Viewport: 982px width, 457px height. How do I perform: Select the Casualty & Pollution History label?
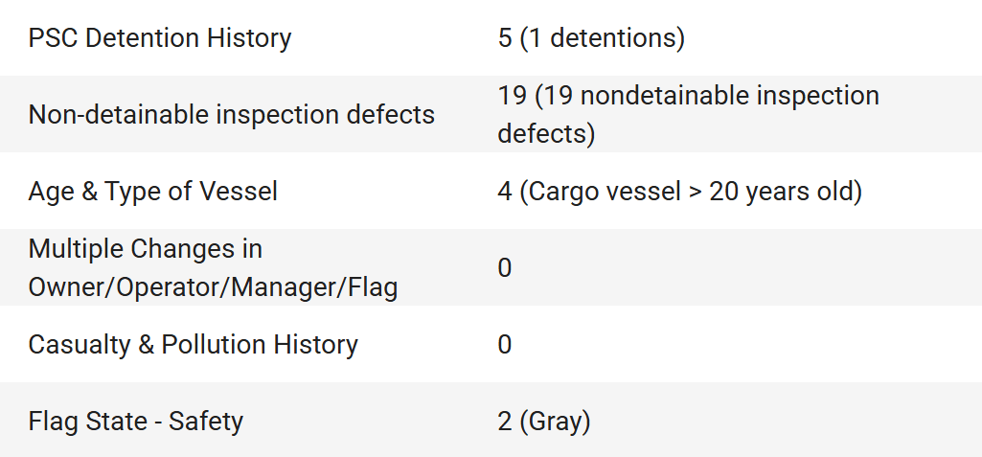click(193, 345)
